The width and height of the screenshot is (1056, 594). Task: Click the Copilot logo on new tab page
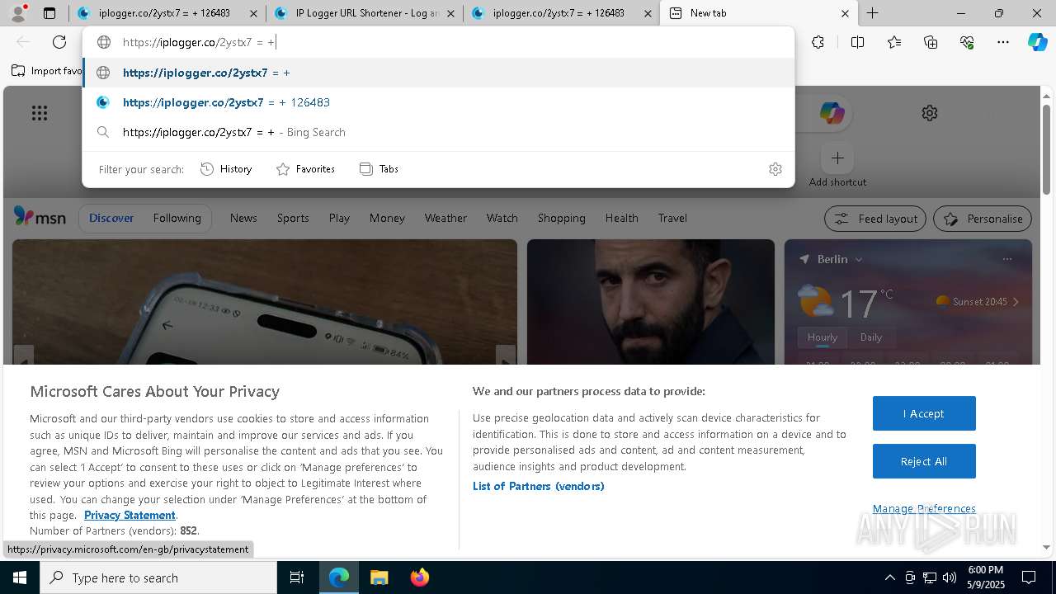[832, 113]
